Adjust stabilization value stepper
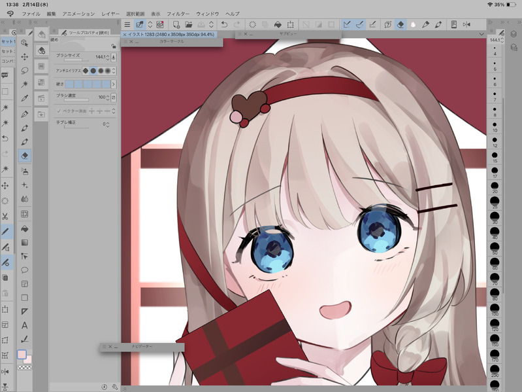Viewport: 522px width, 392px height. [107, 124]
